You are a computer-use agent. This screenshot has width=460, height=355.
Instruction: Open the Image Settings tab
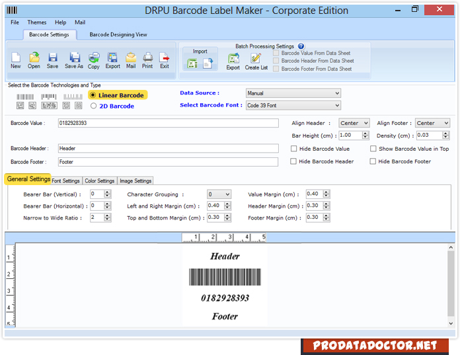point(135,180)
